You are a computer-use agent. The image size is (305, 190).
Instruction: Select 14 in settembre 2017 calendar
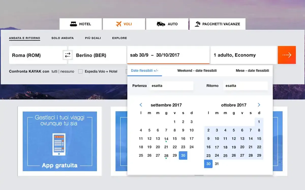tap(166, 139)
